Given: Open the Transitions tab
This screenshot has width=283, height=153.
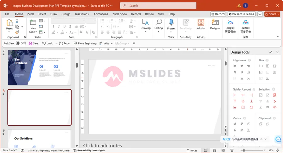Looking at the screenshot, I should coord(82,14).
